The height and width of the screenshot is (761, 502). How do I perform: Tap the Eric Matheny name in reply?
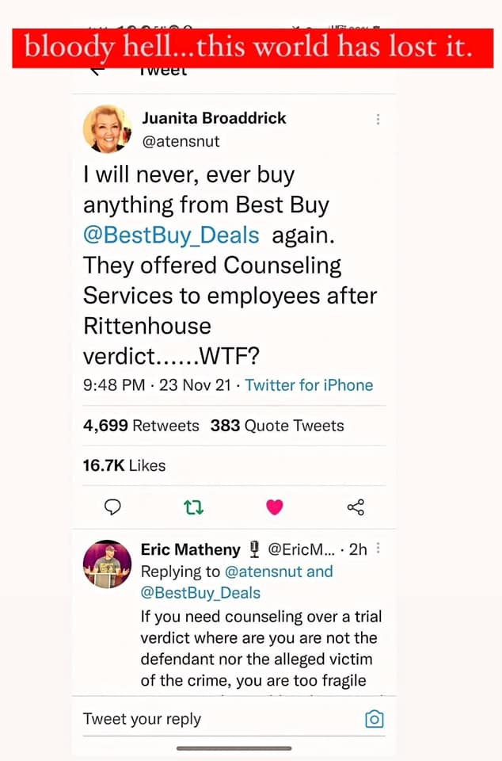click(x=190, y=549)
